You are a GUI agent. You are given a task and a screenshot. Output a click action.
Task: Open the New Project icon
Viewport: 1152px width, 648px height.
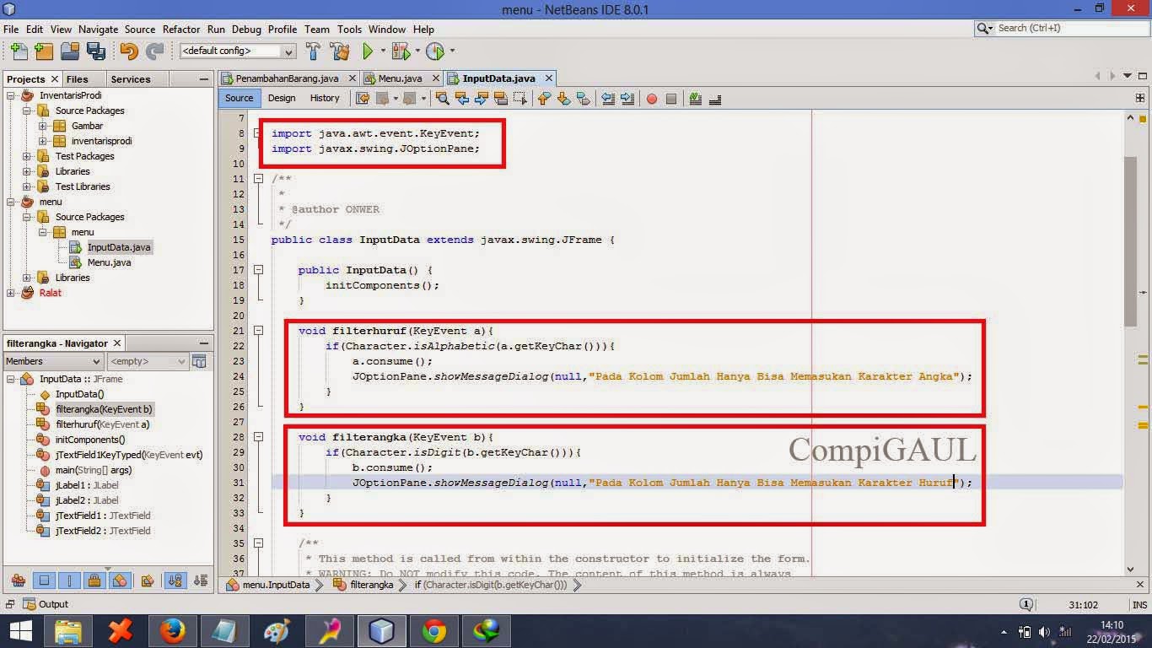[x=44, y=51]
